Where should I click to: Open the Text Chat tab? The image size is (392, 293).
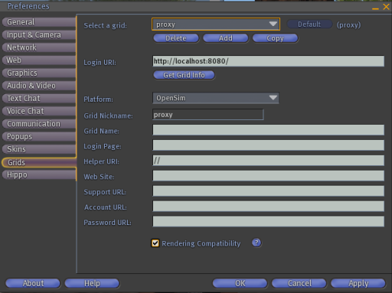point(39,99)
